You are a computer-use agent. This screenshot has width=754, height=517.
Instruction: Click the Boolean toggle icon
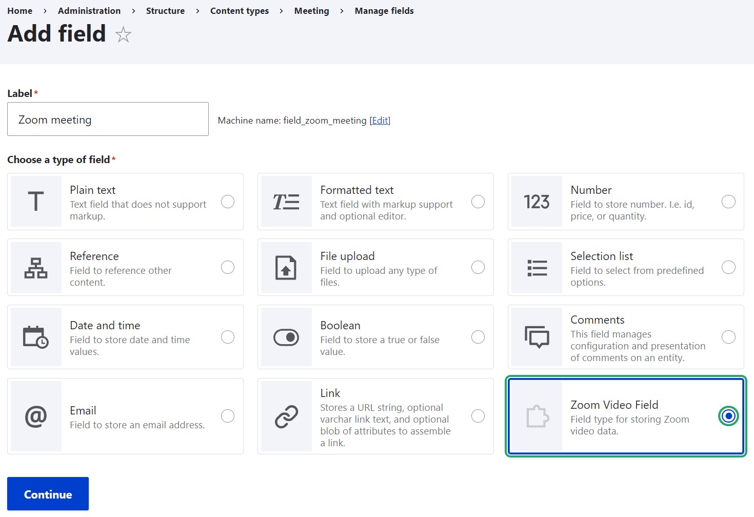(x=286, y=337)
